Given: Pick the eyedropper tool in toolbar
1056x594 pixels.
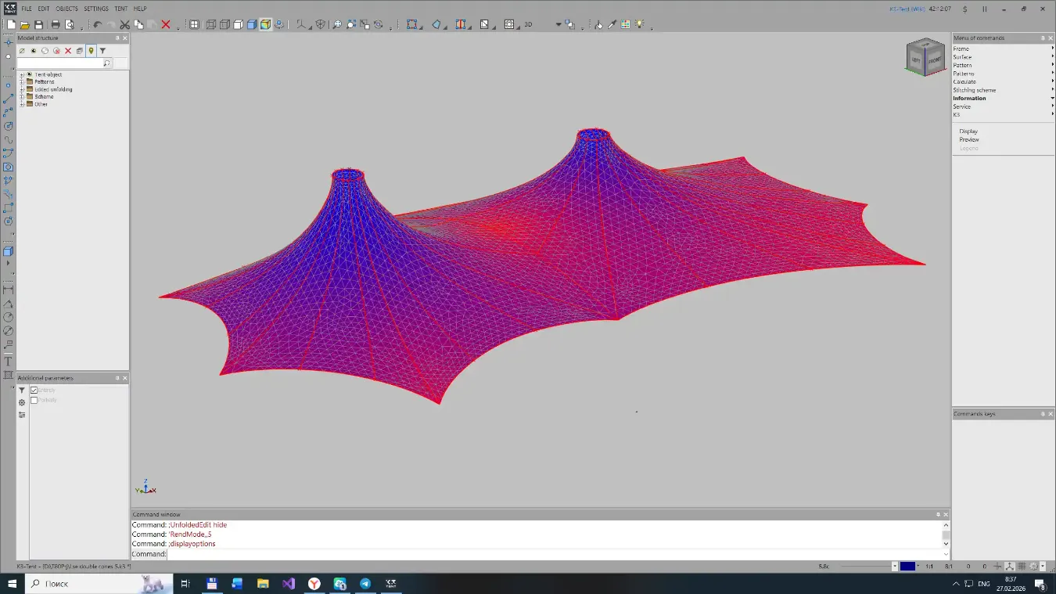Looking at the screenshot, I should tap(612, 24).
